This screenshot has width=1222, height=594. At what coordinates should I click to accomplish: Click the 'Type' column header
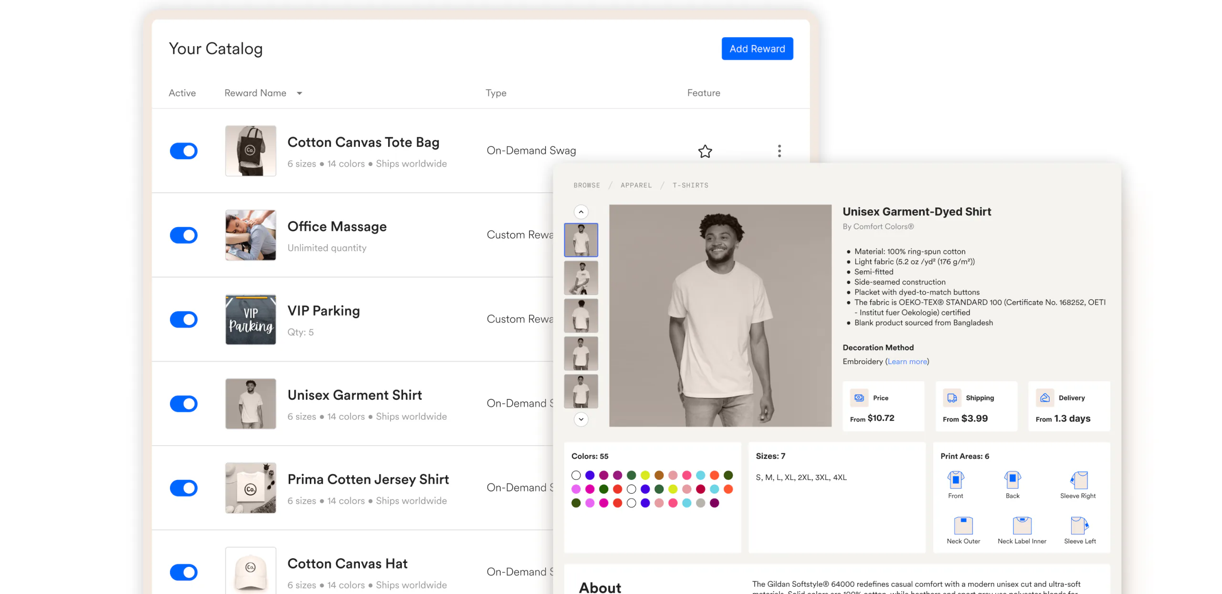pos(495,93)
